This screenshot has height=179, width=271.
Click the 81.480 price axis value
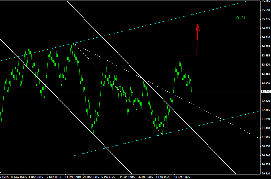[x=266, y=128]
